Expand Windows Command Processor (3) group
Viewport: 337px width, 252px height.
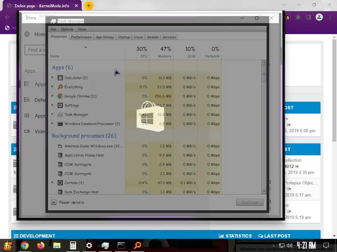coord(52,123)
